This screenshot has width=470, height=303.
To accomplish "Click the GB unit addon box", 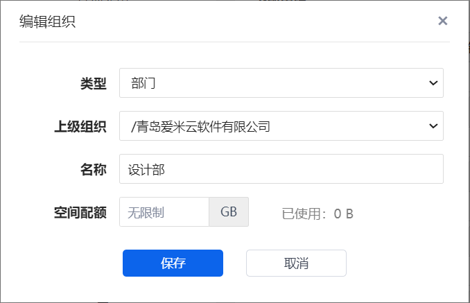I will (x=229, y=212).
